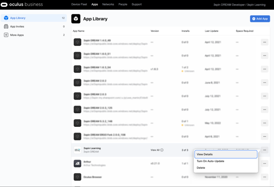Viewport: 274px width, 187px height.
Task: Click the App Library cube icon in header
Action: click(76, 19)
